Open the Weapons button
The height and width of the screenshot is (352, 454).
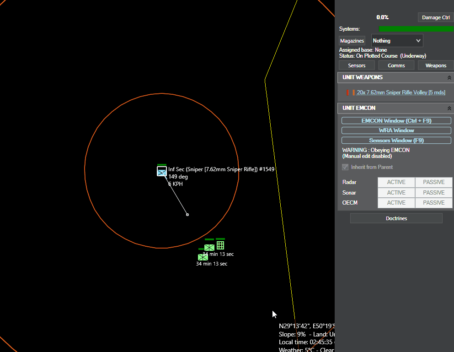point(436,65)
